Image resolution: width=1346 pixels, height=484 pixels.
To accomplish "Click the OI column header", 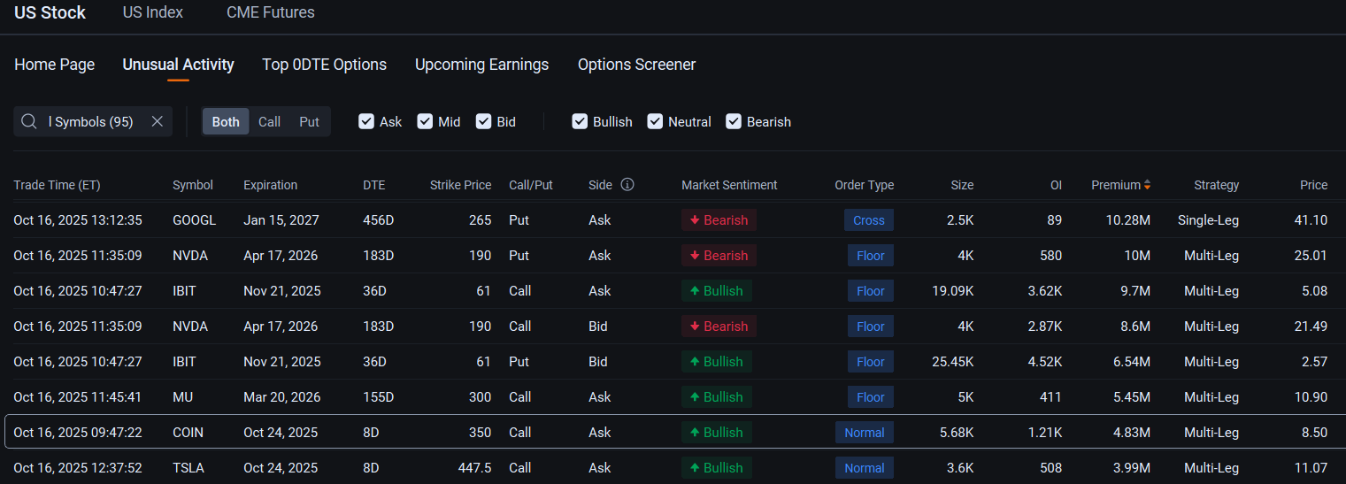I will [x=1056, y=185].
